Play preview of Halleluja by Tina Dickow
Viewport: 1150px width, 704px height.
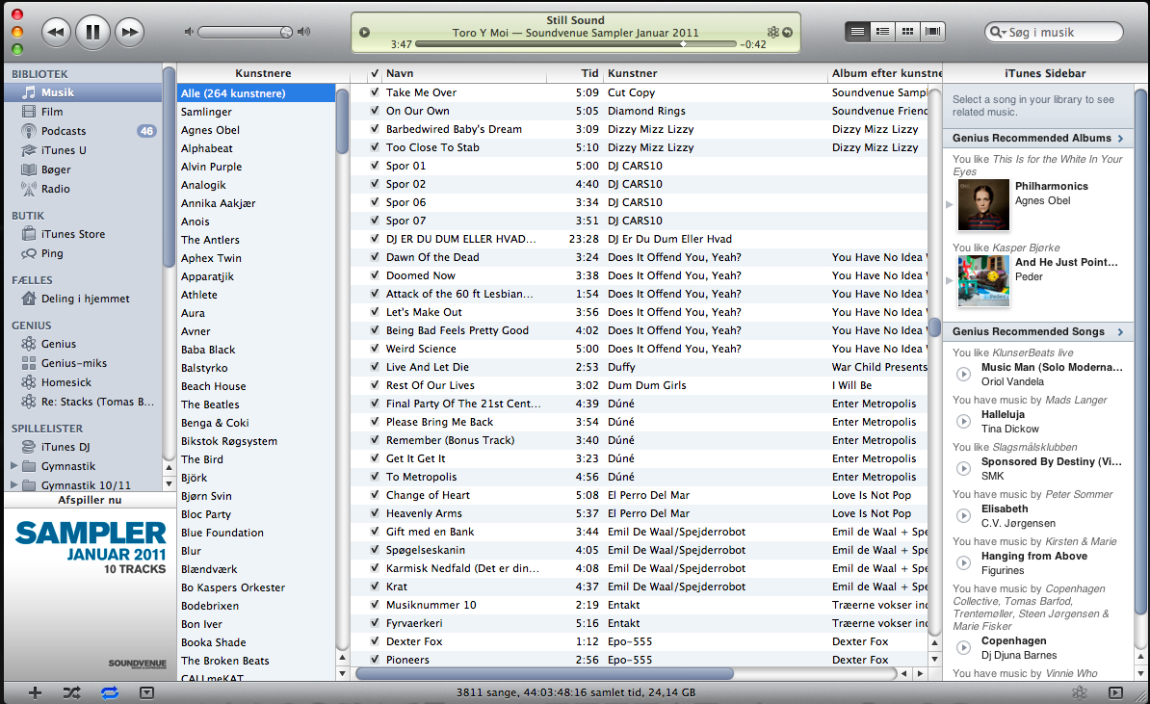click(x=963, y=422)
